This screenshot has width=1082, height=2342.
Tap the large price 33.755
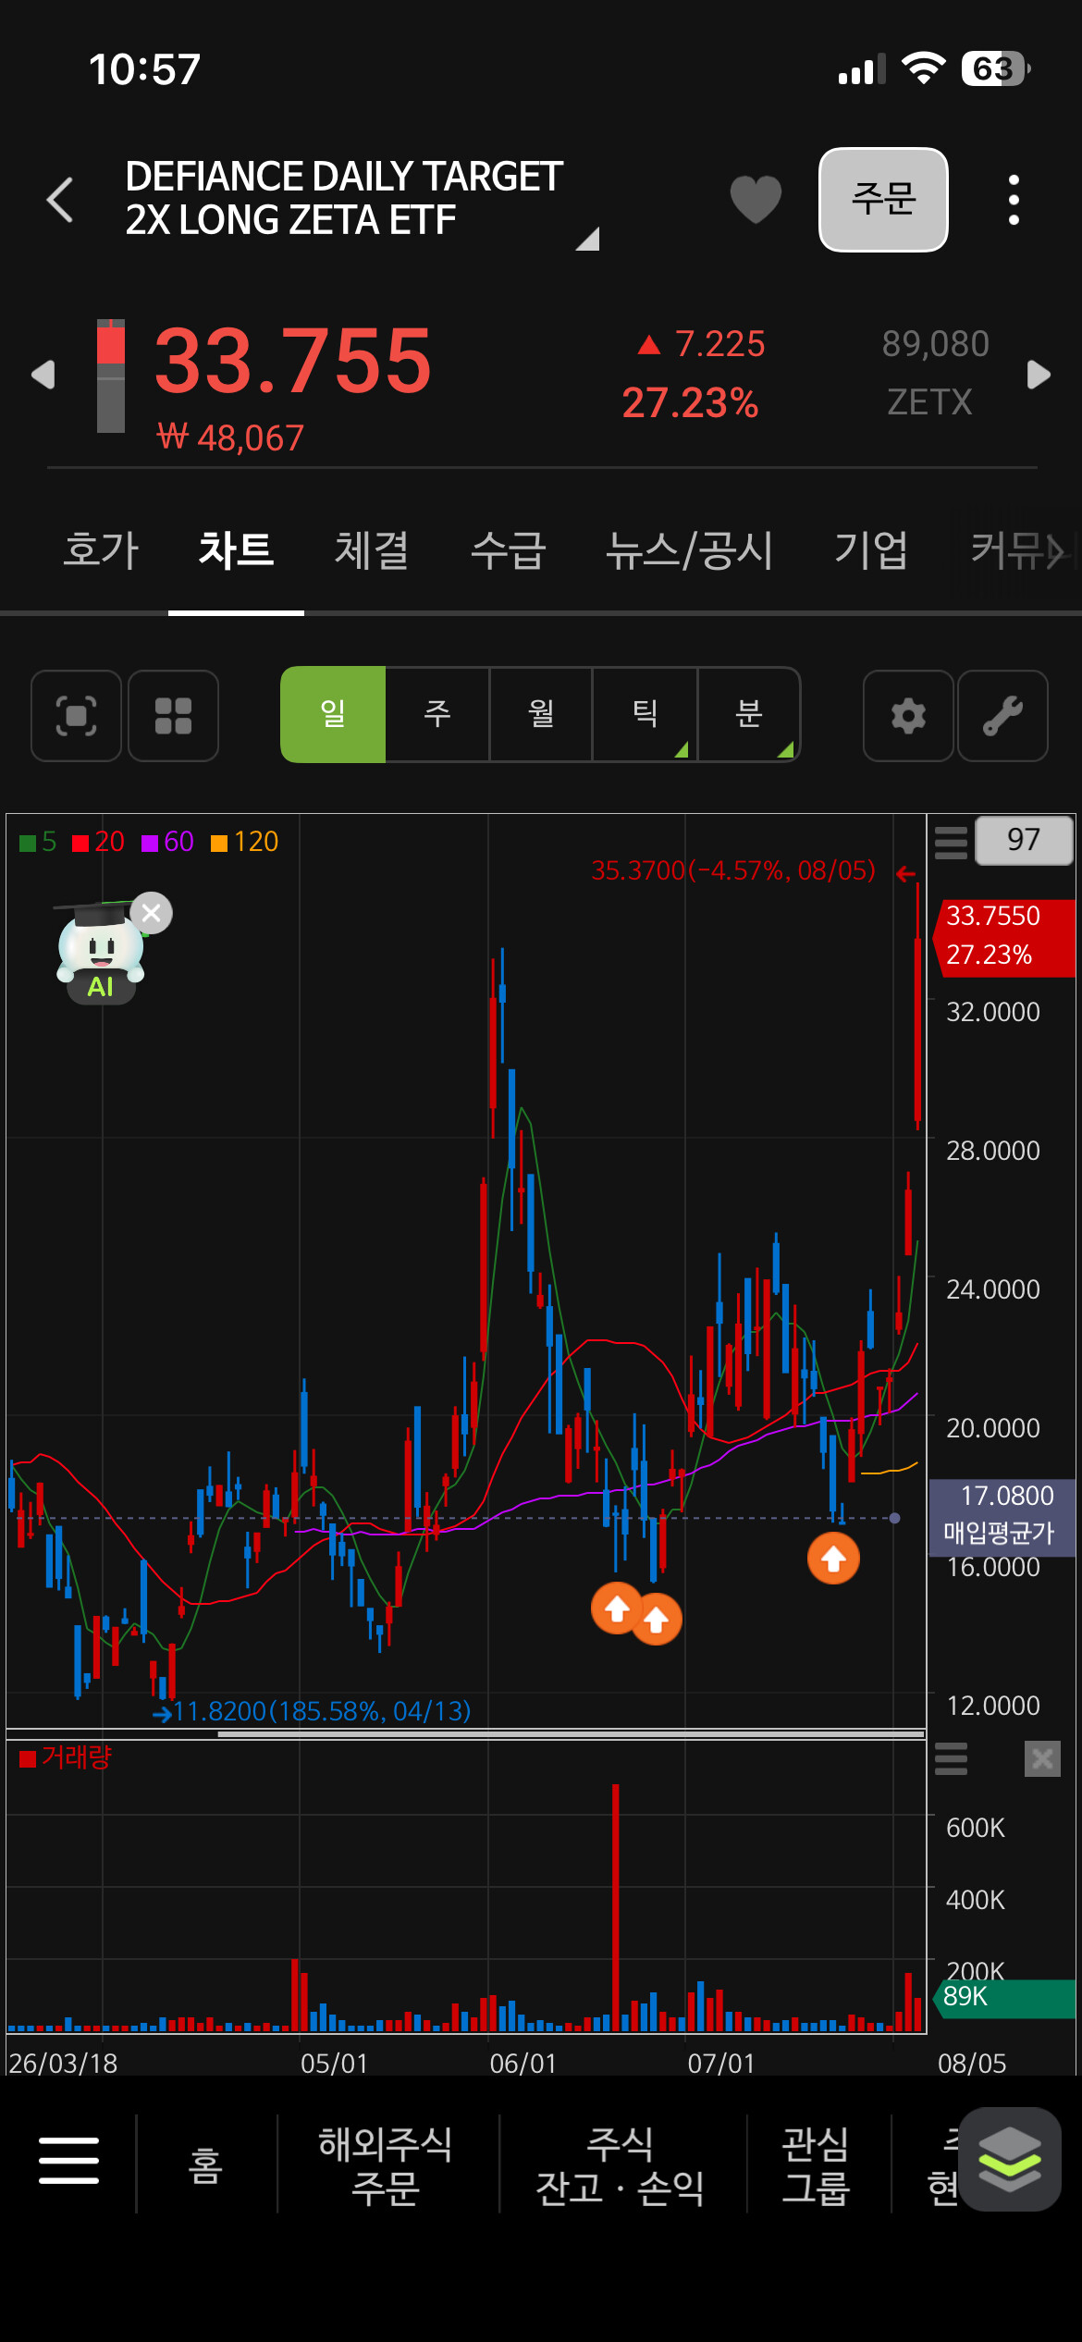(x=293, y=361)
